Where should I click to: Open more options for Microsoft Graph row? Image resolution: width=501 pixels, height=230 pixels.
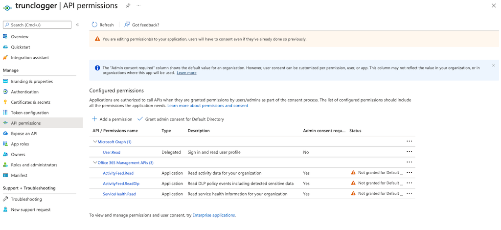tap(410, 141)
